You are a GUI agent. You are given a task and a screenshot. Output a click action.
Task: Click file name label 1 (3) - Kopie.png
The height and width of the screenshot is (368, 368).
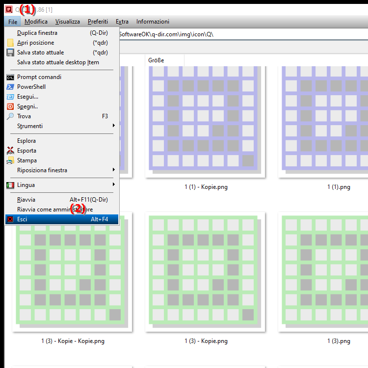tap(206, 341)
